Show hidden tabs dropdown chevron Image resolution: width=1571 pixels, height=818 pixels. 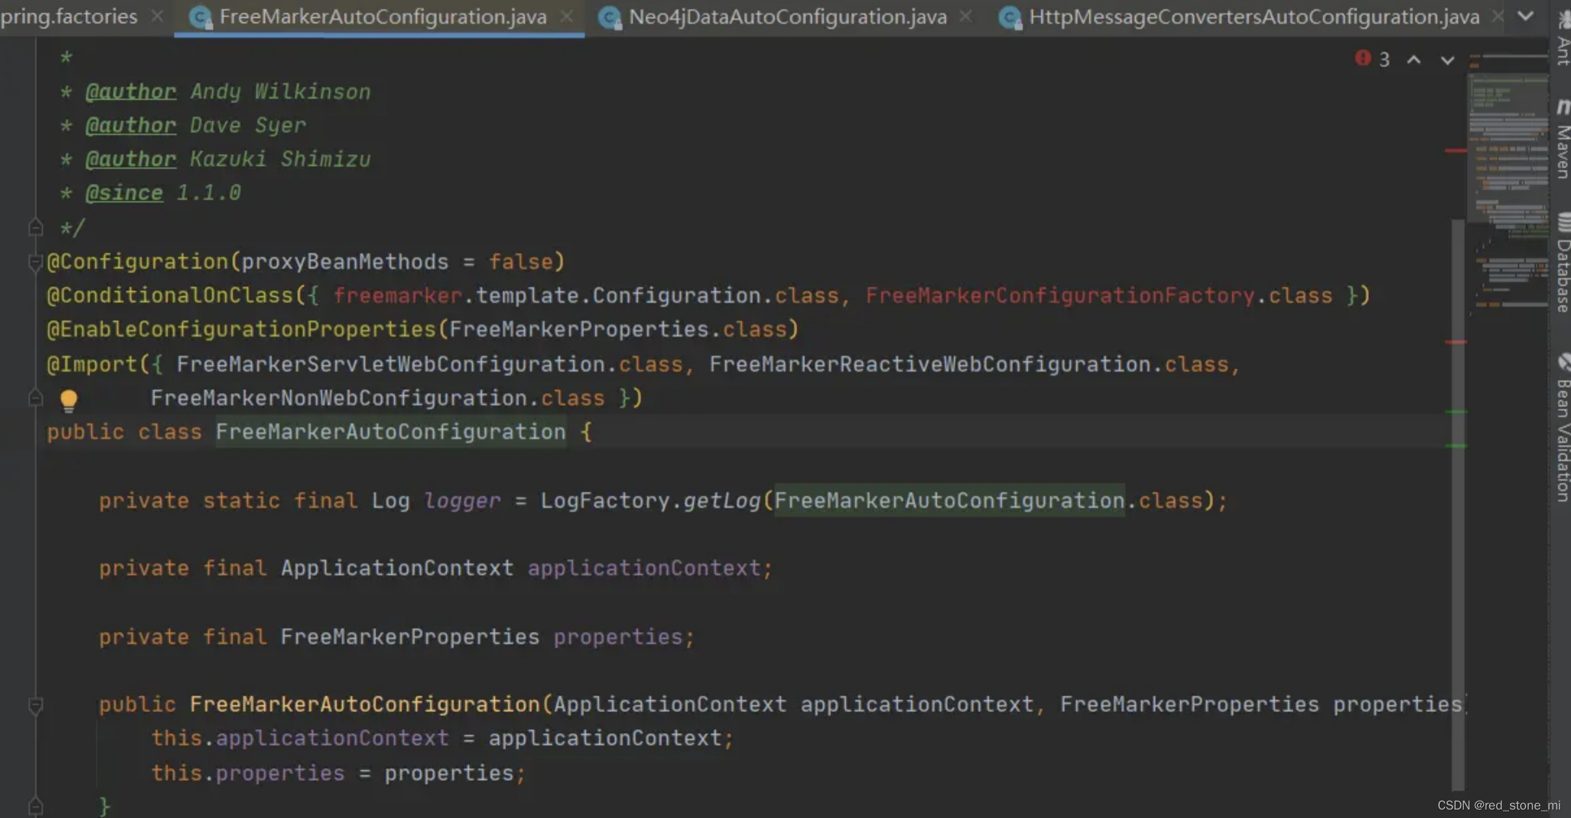pos(1526,16)
